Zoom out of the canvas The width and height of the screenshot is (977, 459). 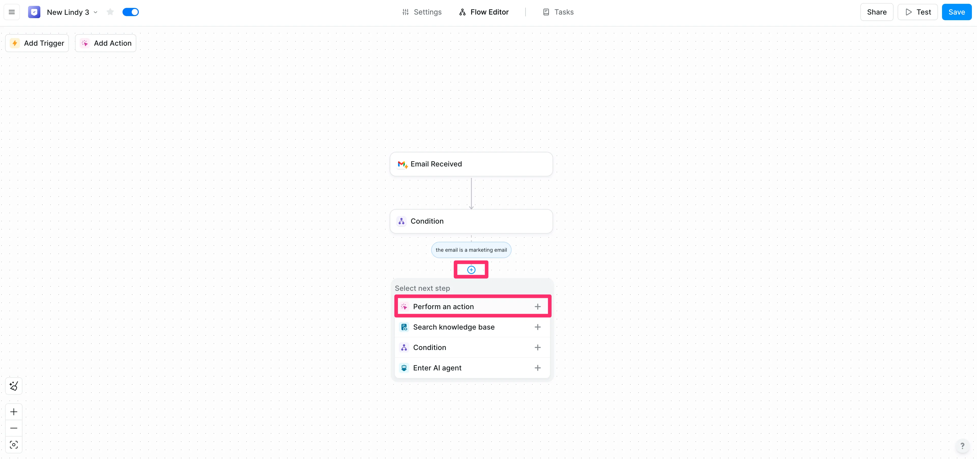click(x=14, y=428)
